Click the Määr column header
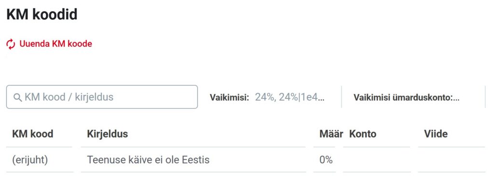This screenshot has width=494, height=176. coord(331,134)
